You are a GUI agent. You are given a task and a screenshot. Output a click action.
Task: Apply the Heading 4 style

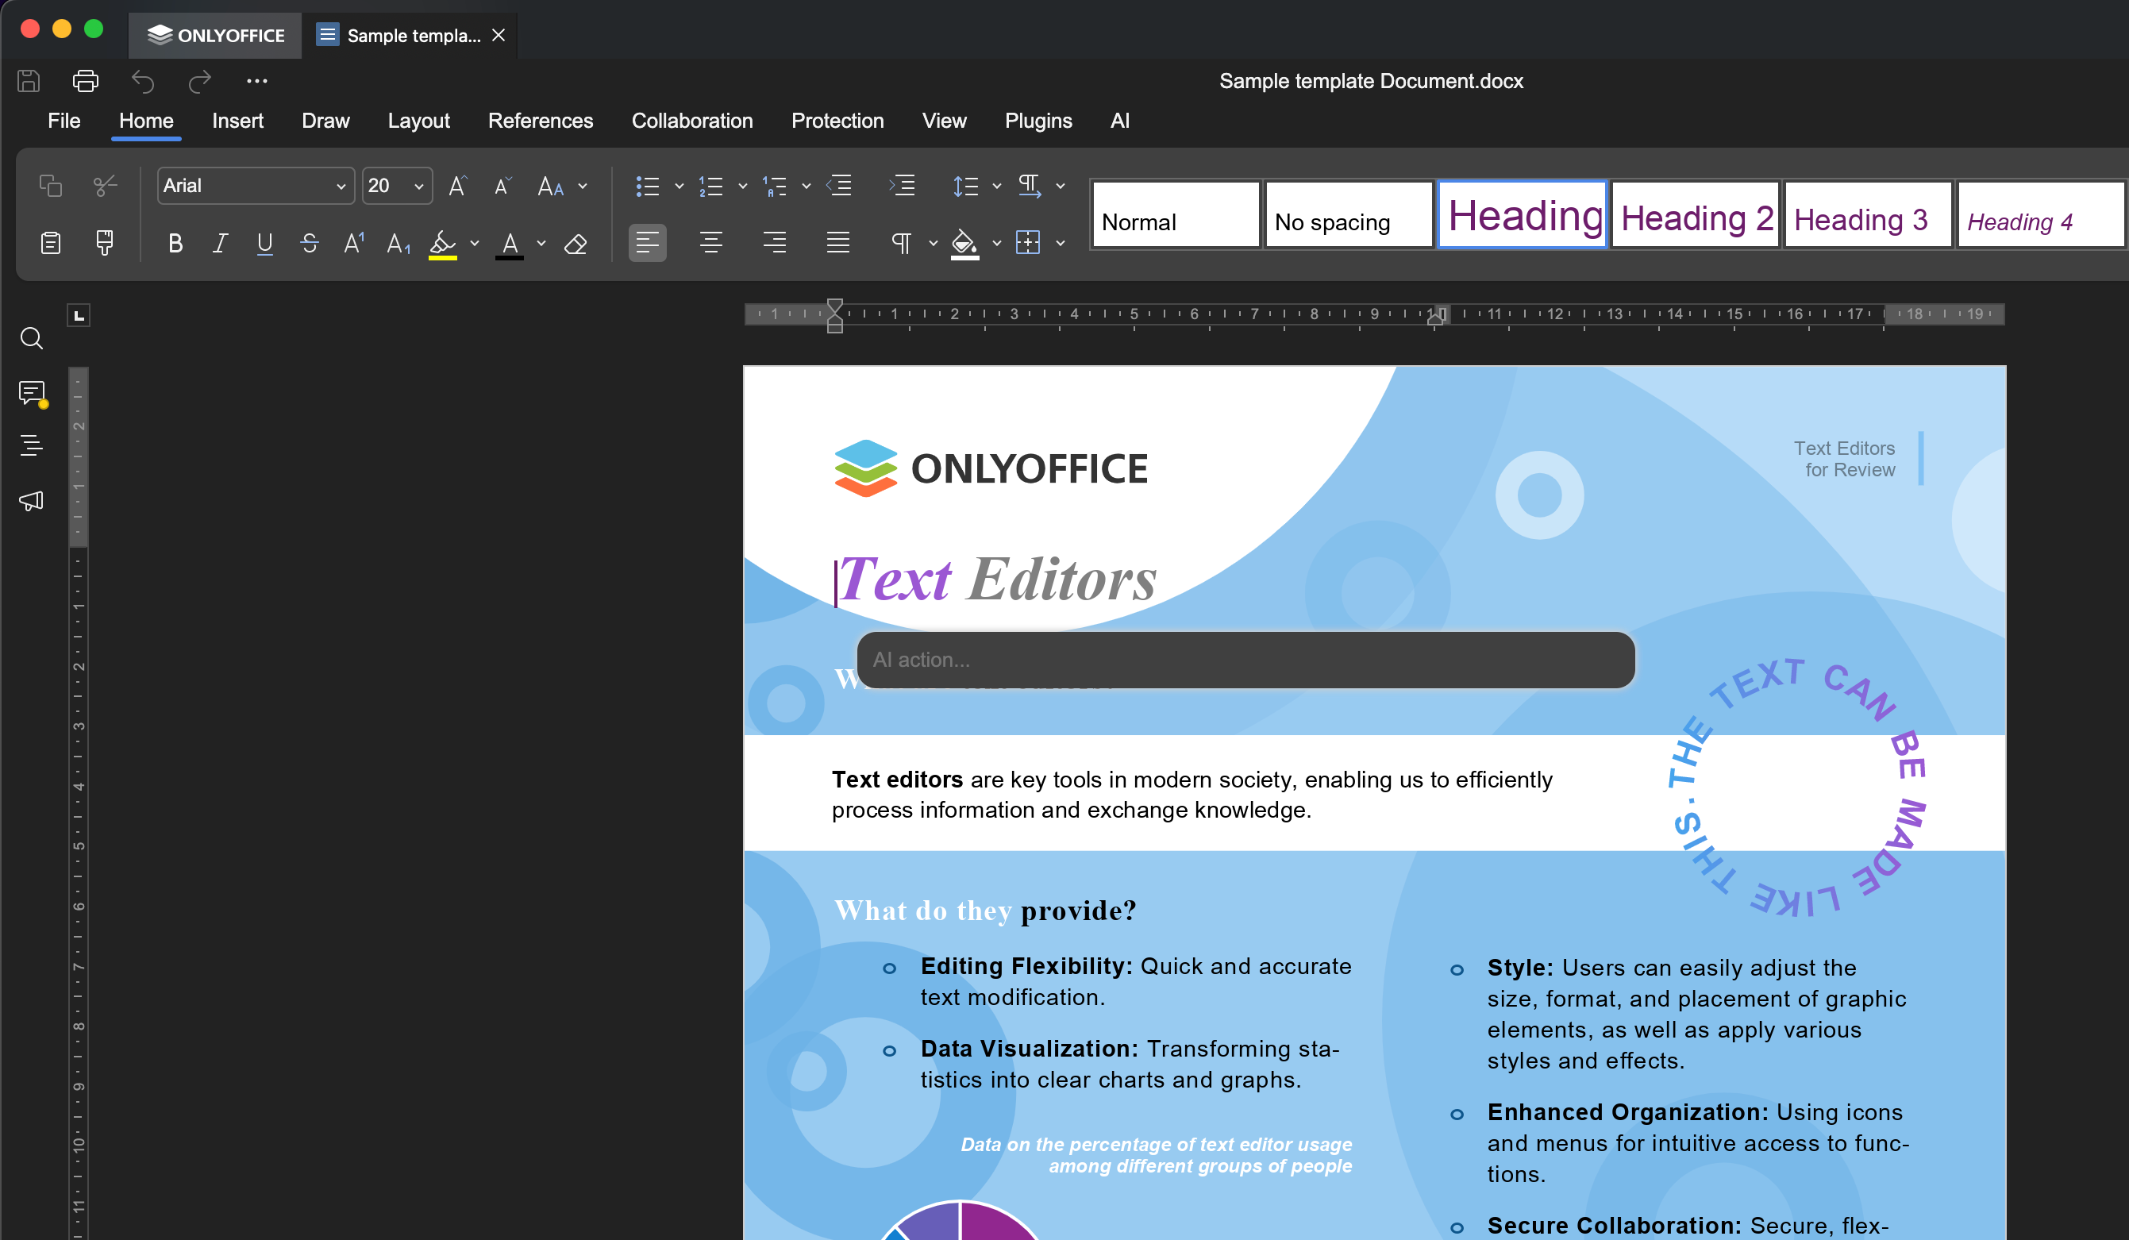tap(2041, 214)
